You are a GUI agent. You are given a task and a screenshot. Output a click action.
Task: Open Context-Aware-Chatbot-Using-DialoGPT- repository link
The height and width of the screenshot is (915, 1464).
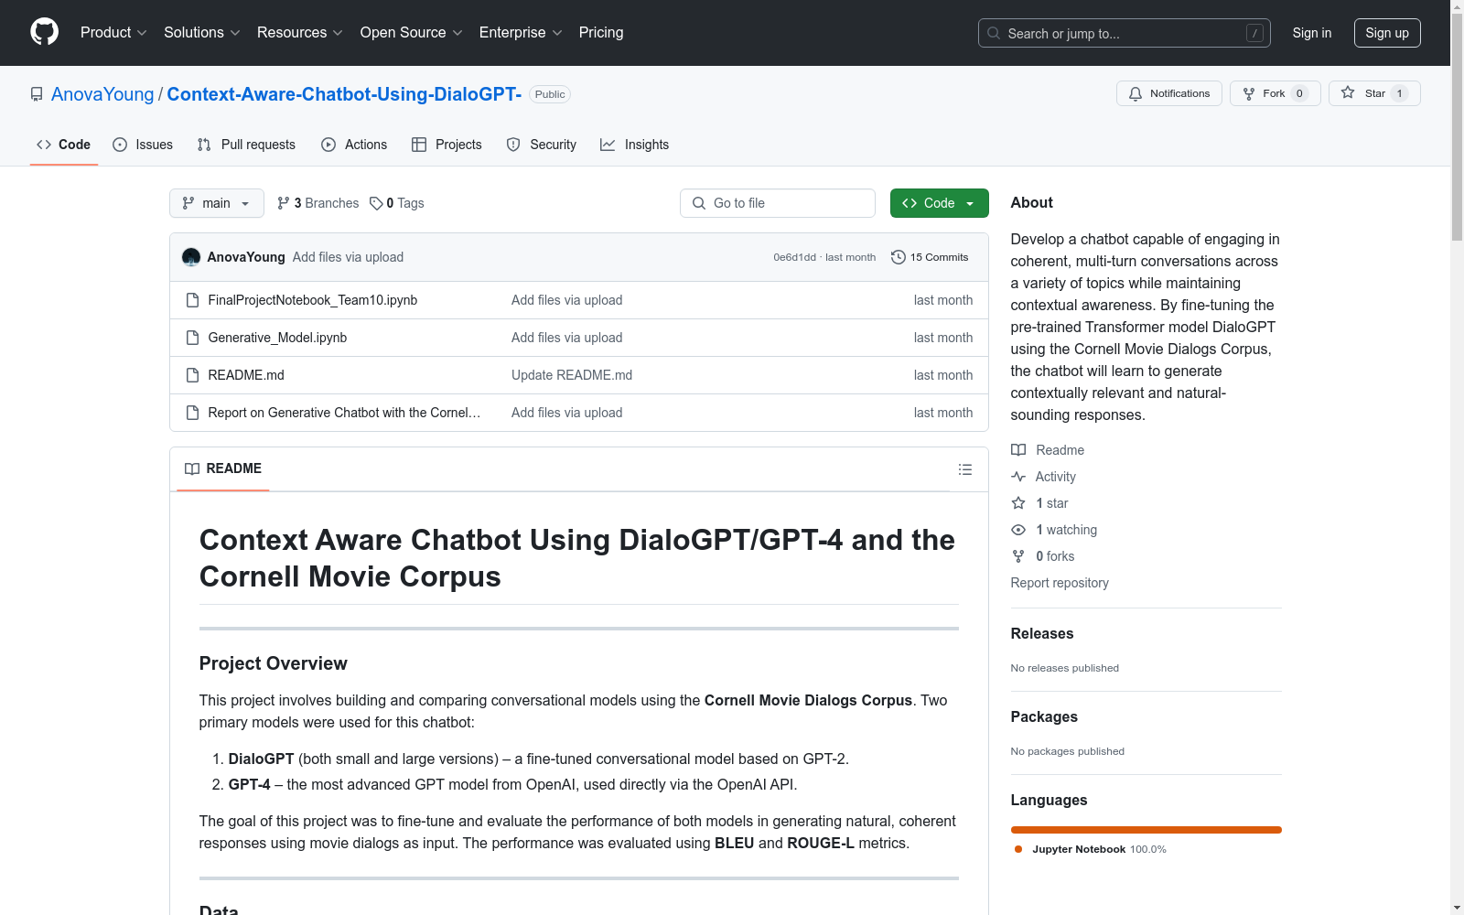344,94
